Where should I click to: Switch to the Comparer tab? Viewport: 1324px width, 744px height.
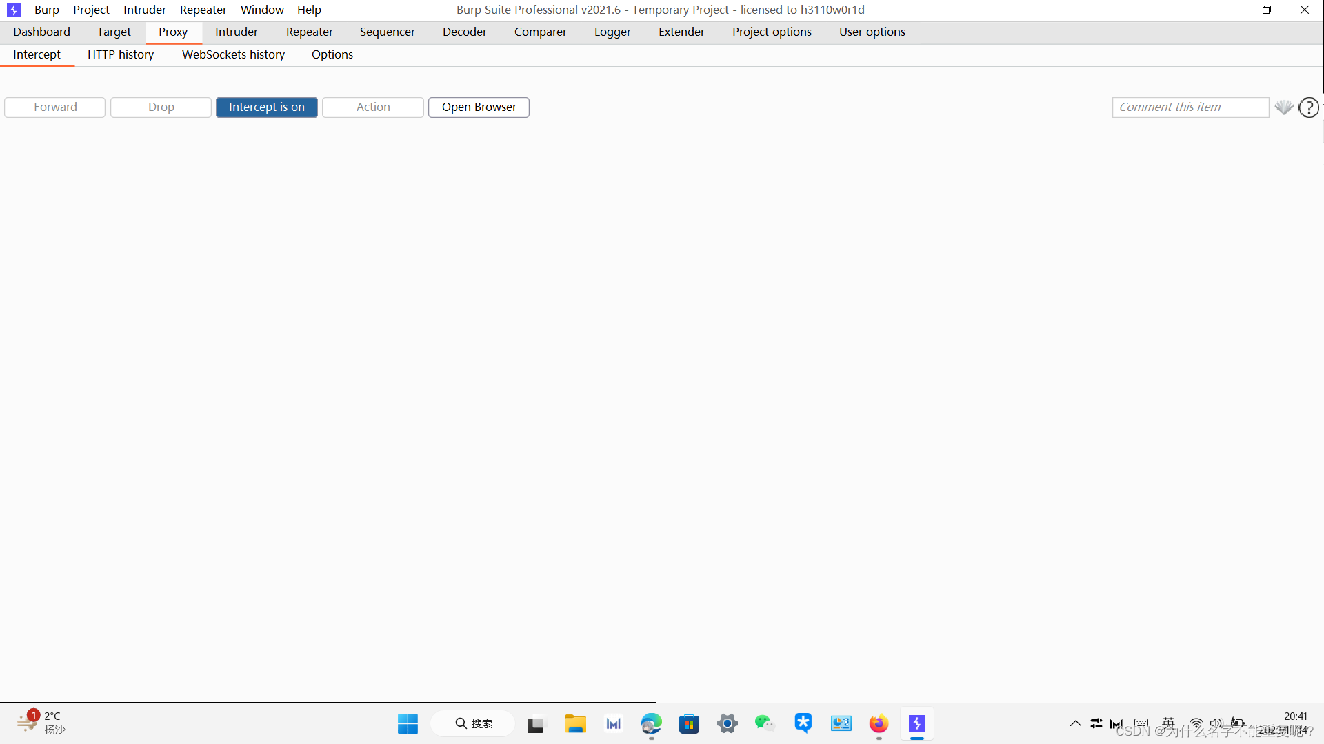[x=540, y=32]
